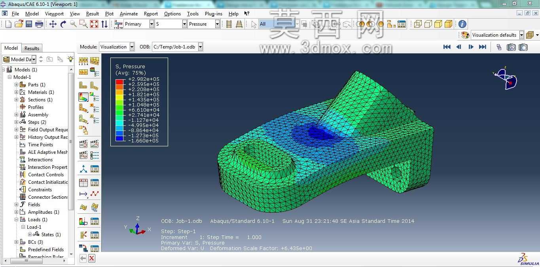
Task: Click the 3D view compass
Action: pyautogui.click(x=506, y=78)
